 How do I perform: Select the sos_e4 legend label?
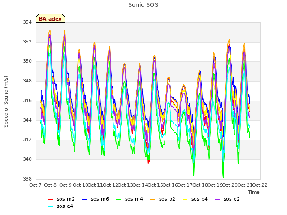point(65,206)
